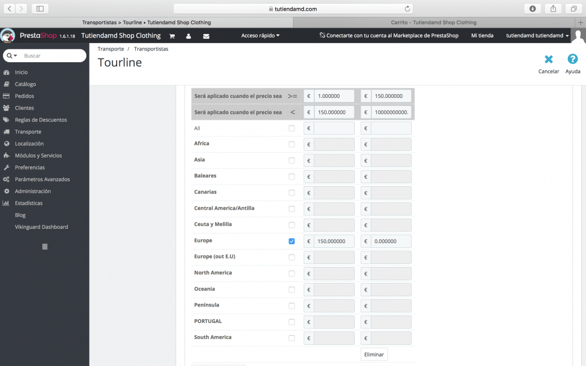This screenshot has height=366, width=586.
Task: Switch to the Carrito browser tab
Action: 434,22
